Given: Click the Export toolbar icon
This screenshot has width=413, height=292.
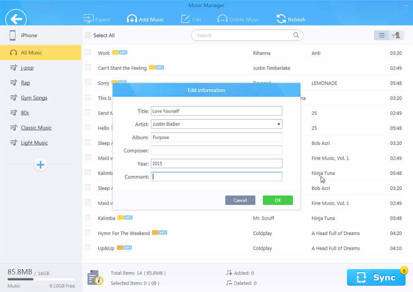Looking at the screenshot, I should (88, 19).
